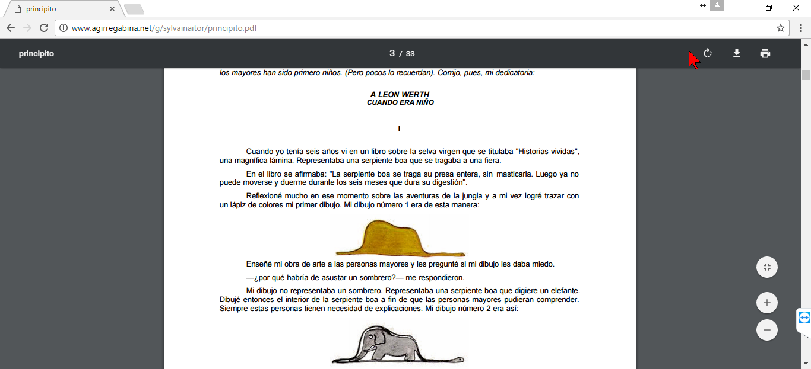Image resolution: width=811 pixels, height=369 pixels.
Task: Rotate the PDF clockwise
Action: point(708,53)
